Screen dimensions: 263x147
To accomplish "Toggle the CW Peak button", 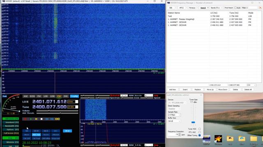I will click(x=37, y=138).
